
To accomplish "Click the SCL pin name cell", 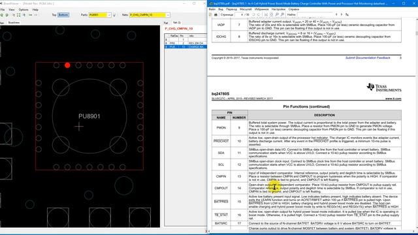I will [x=221, y=164].
